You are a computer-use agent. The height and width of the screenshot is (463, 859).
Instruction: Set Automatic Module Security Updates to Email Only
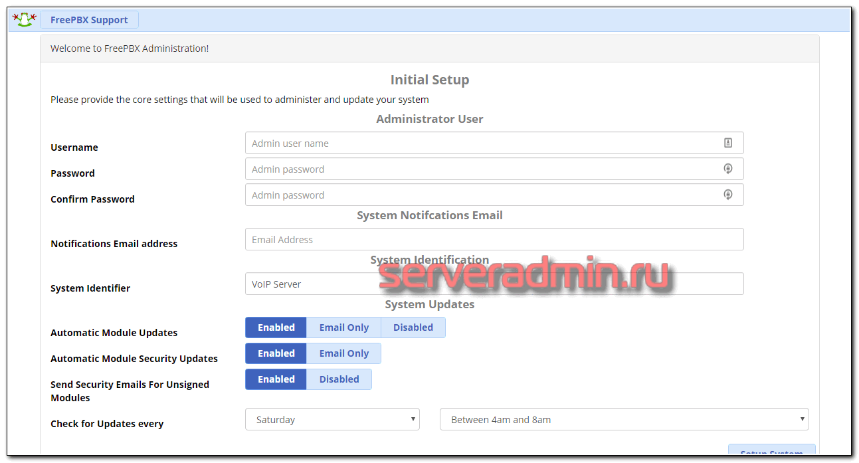[x=344, y=353]
